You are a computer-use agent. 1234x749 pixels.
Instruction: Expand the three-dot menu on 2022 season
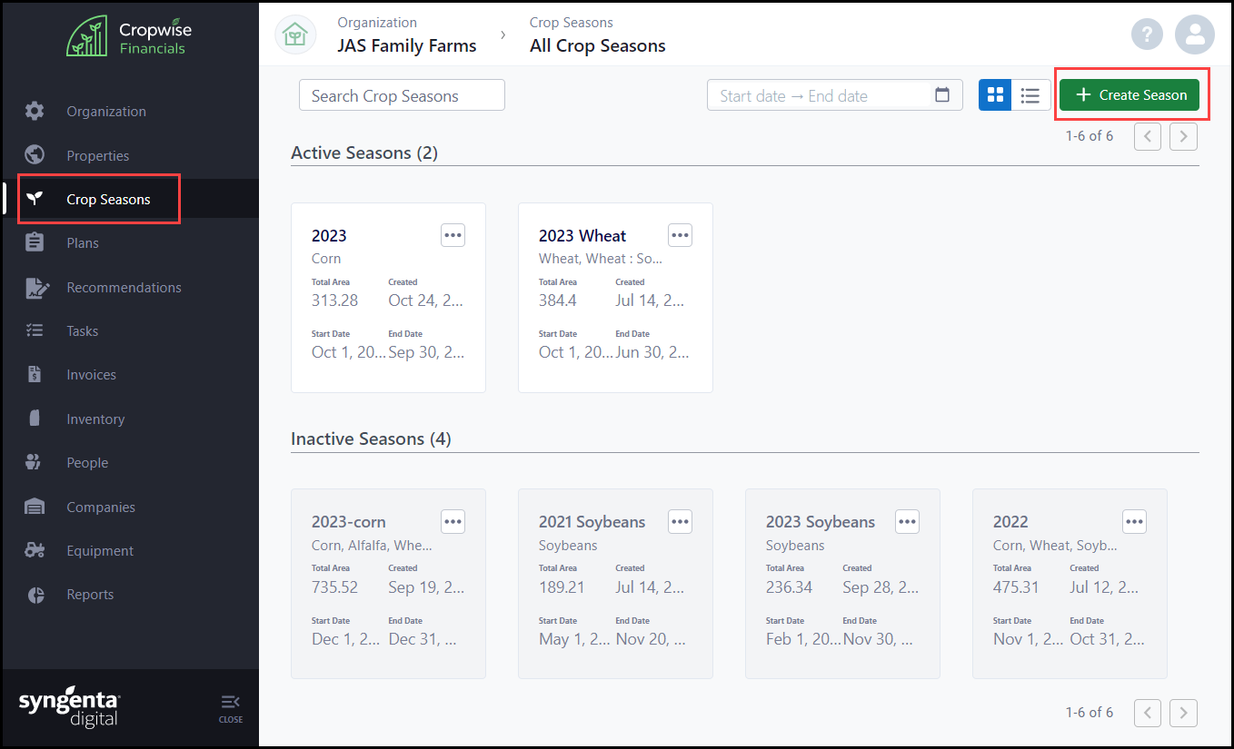coord(1133,521)
